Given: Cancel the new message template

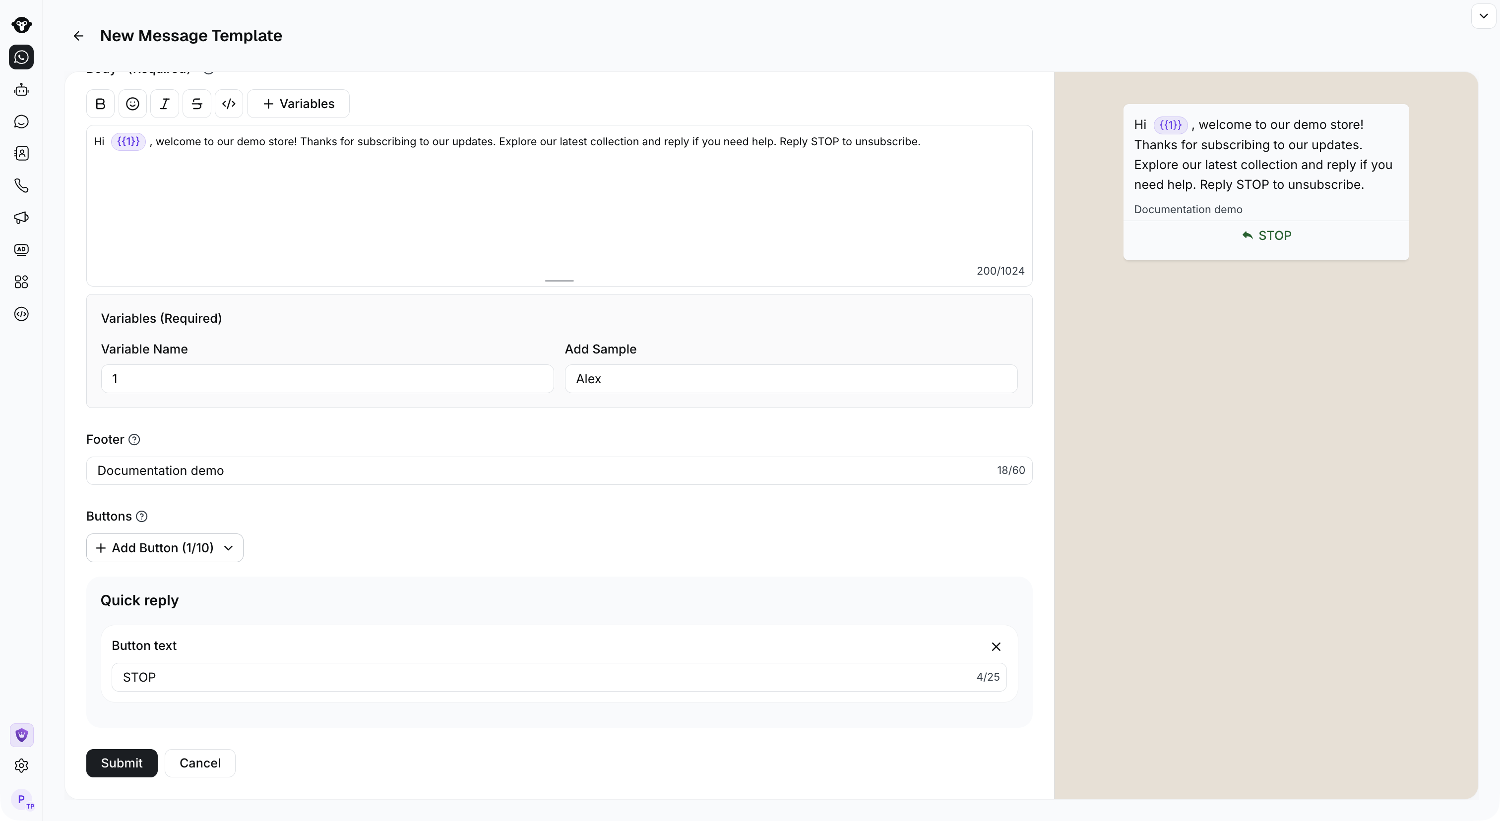Looking at the screenshot, I should [200, 763].
